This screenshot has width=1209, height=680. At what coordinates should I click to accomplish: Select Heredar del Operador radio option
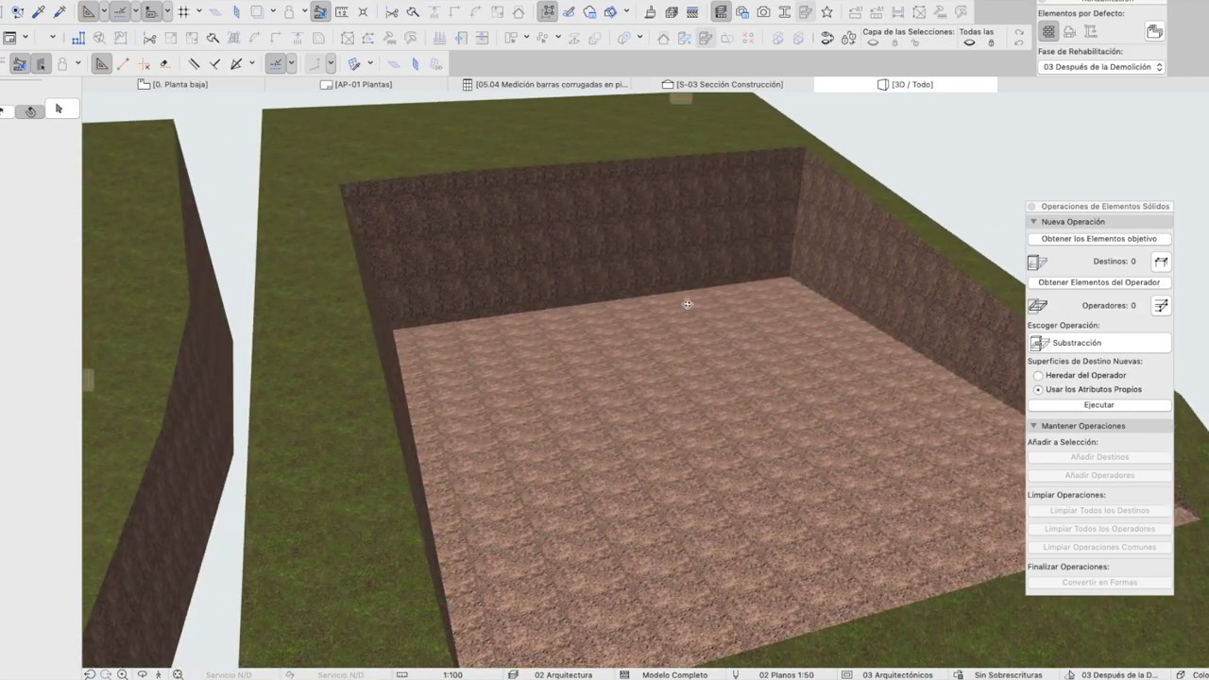pos(1038,376)
